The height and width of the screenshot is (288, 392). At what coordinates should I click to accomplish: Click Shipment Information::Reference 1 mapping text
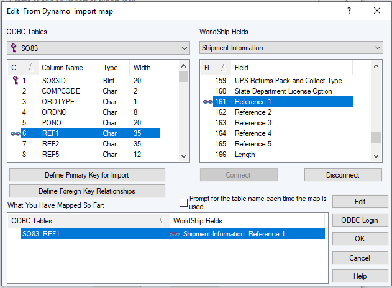click(x=234, y=234)
